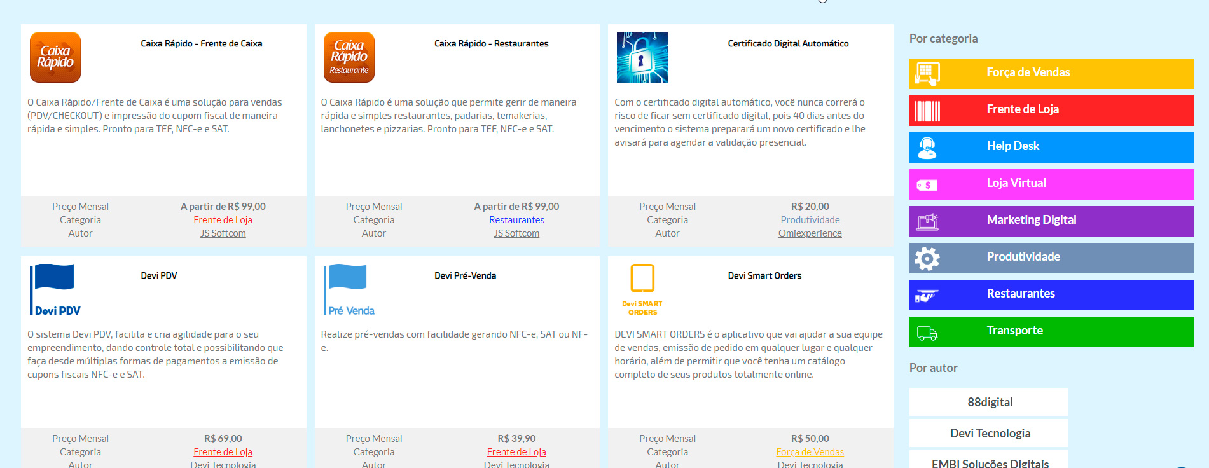Screen dimensions: 1209x468
Task: Click the Devi Pré-Venda description text
Action: pyautogui.click(x=455, y=341)
